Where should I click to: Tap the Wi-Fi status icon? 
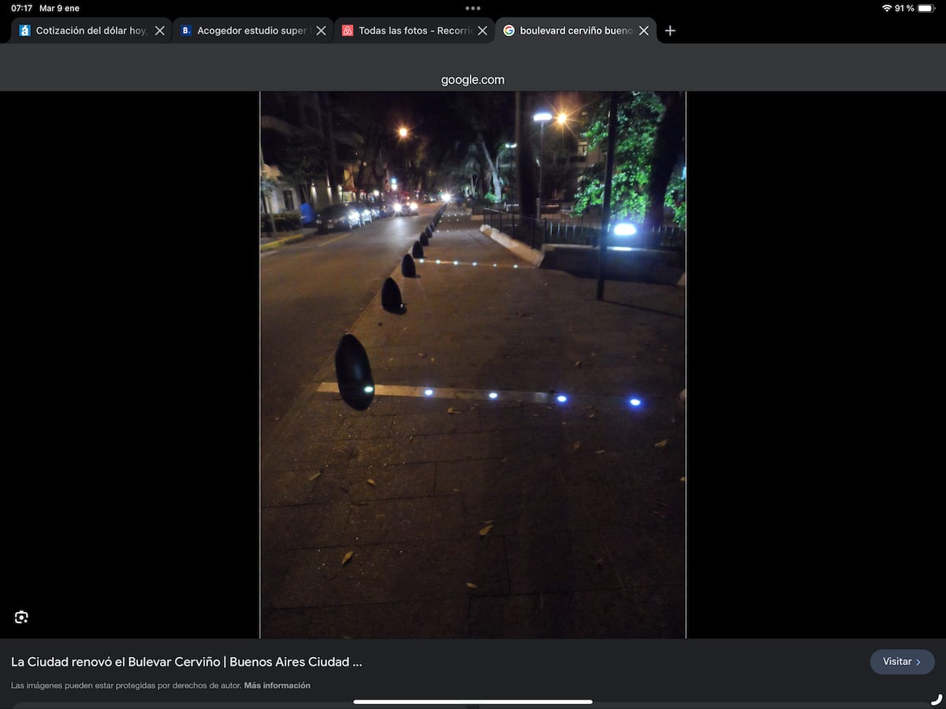(x=887, y=8)
